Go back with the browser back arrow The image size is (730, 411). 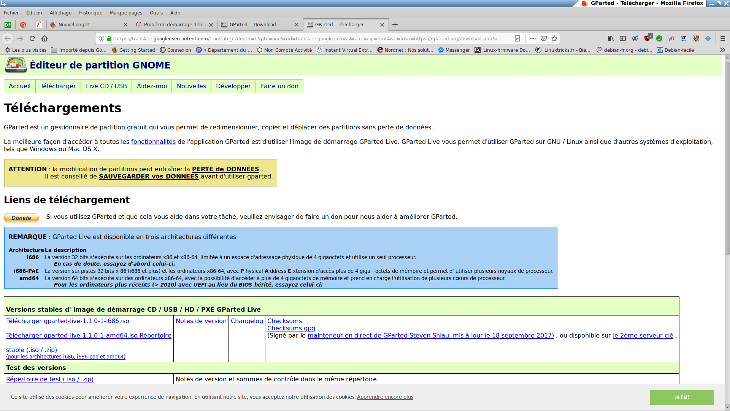coord(8,38)
